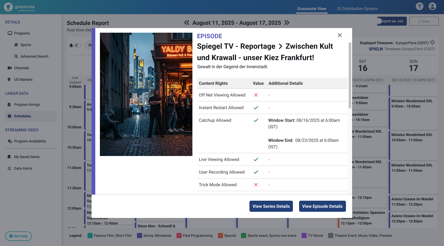444x246 pixels.
Task: Switch to ID Distribution System tab
Action: 357,9
